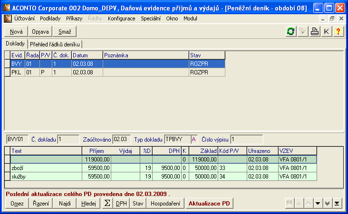Click the single up arrow navigation icon

[x=309, y=204]
